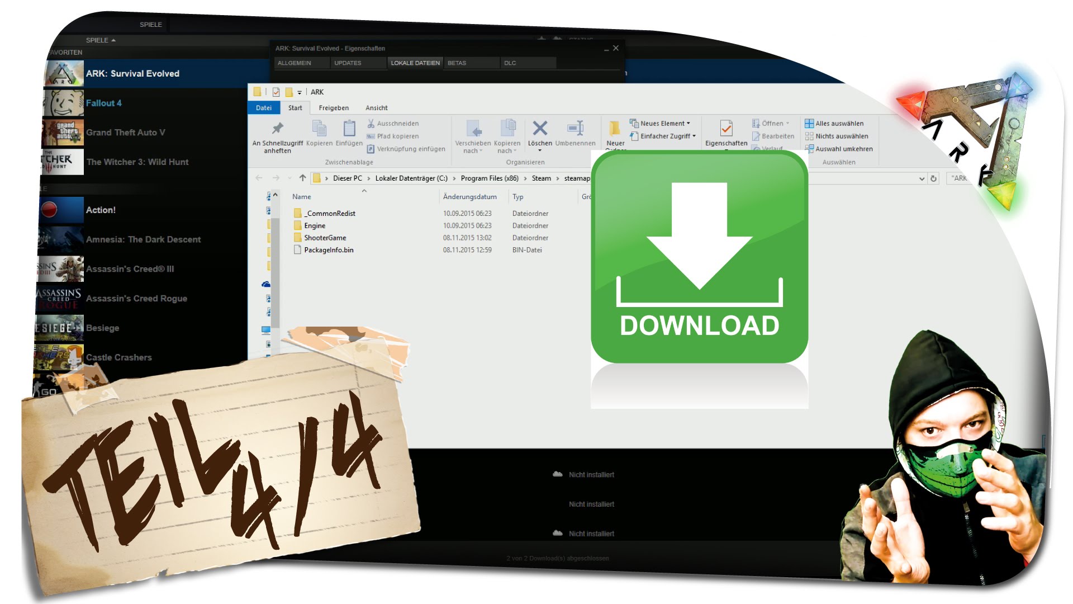This screenshot has height=604, width=1073.
Task: Open Eigenschaften properties in the ribbon
Action: click(x=727, y=133)
